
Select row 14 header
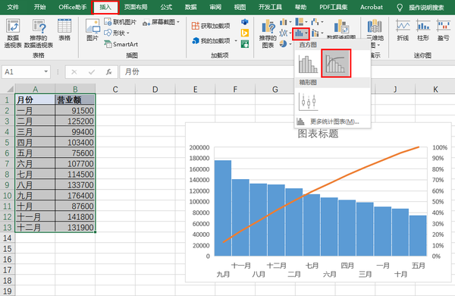(8, 238)
